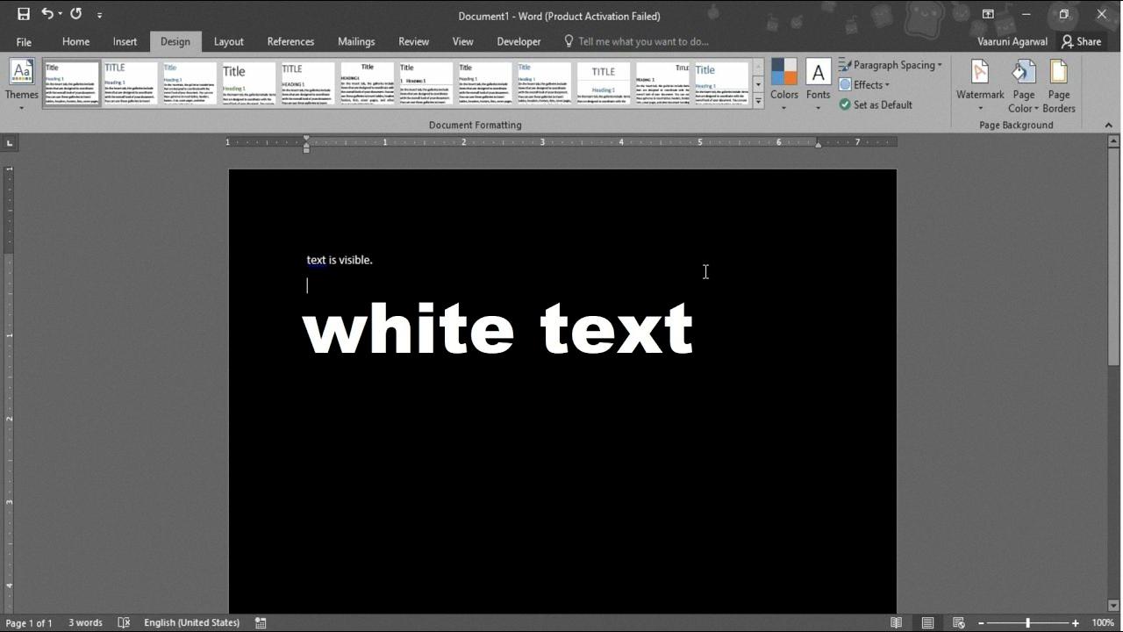Screen dimensions: 1123x632
Task: Click Set as Default button
Action: coord(876,104)
